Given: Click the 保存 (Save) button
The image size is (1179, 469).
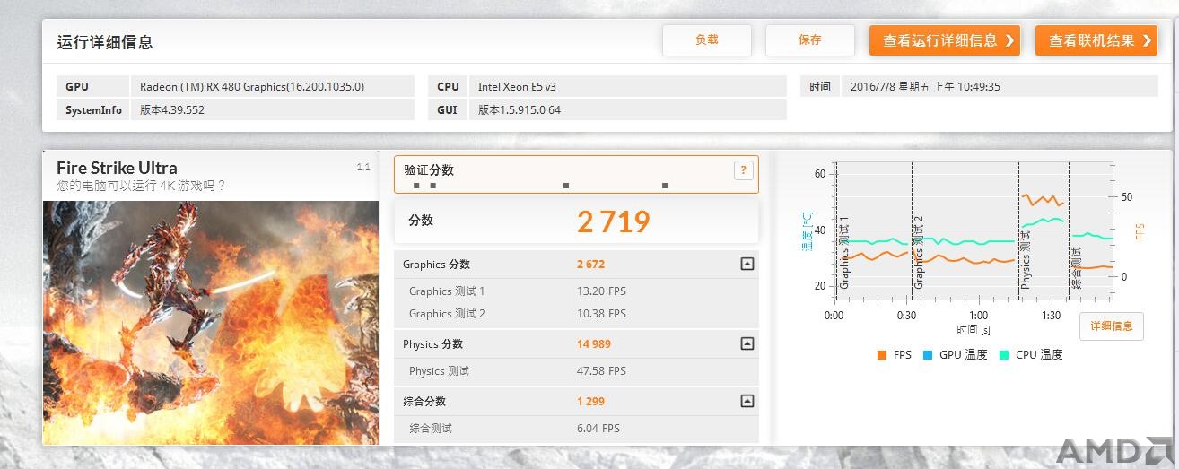Looking at the screenshot, I should pyautogui.click(x=809, y=40).
